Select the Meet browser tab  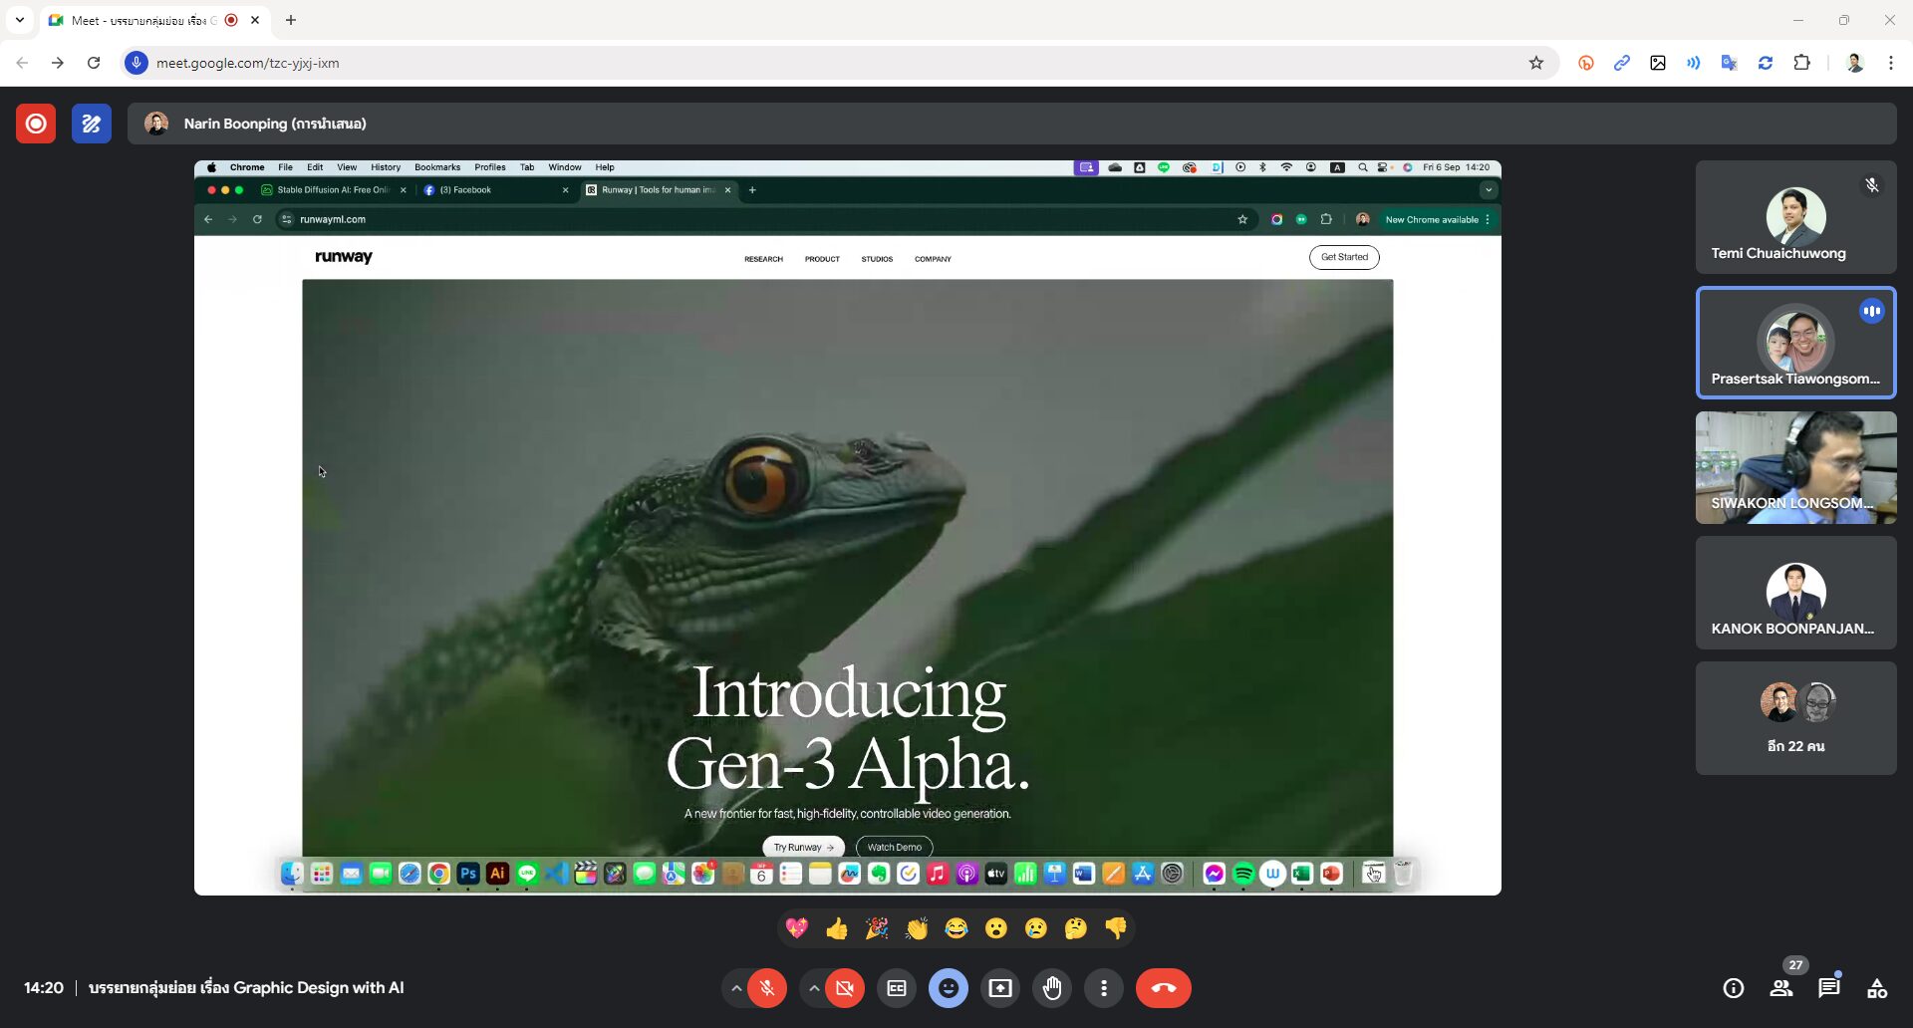coord(144,20)
